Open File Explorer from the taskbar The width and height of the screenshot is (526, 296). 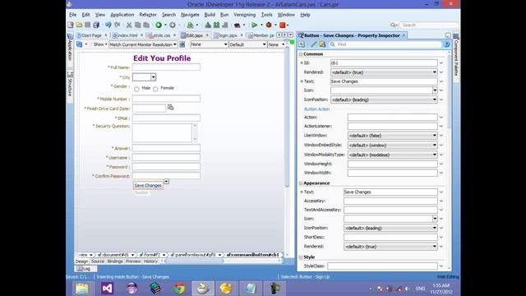point(82,289)
